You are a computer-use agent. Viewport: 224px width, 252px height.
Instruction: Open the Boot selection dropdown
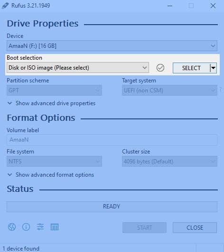coord(78,68)
